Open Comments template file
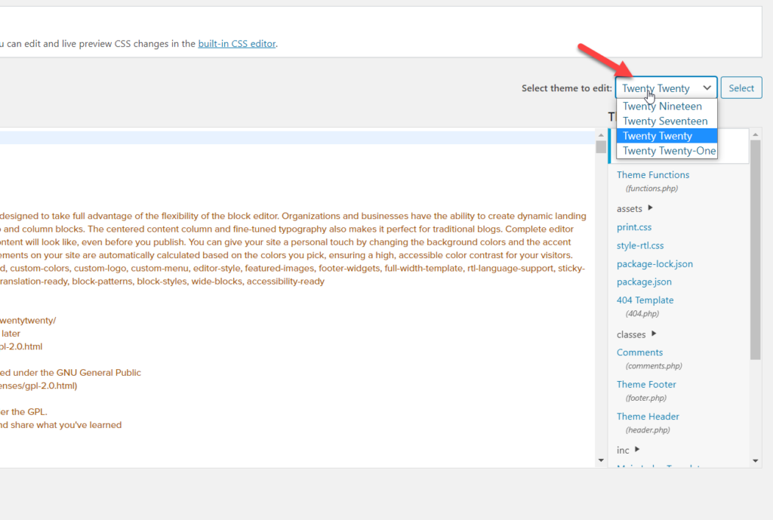The height and width of the screenshot is (520, 773). pos(639,352)
